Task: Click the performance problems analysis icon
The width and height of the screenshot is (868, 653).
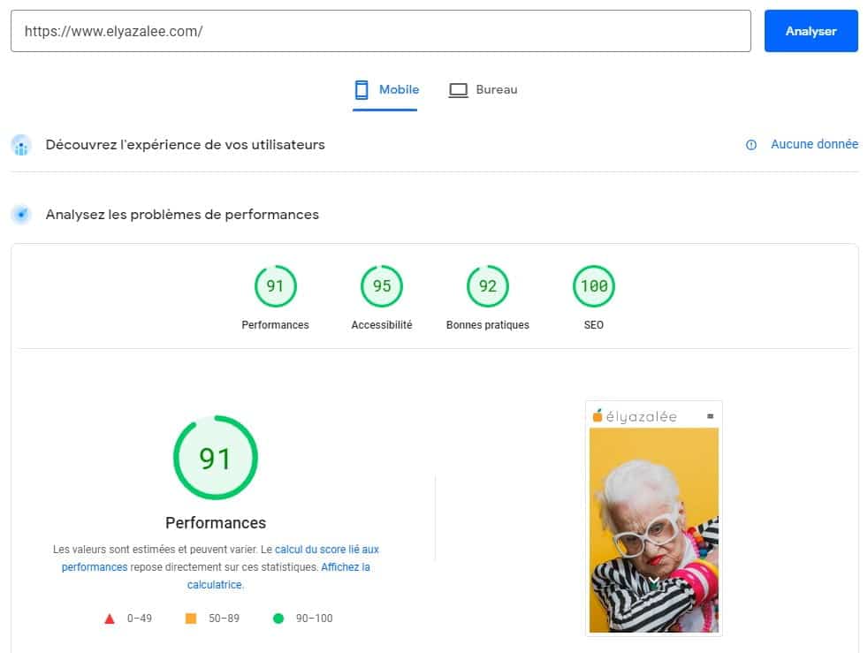Action: [21, 214]
